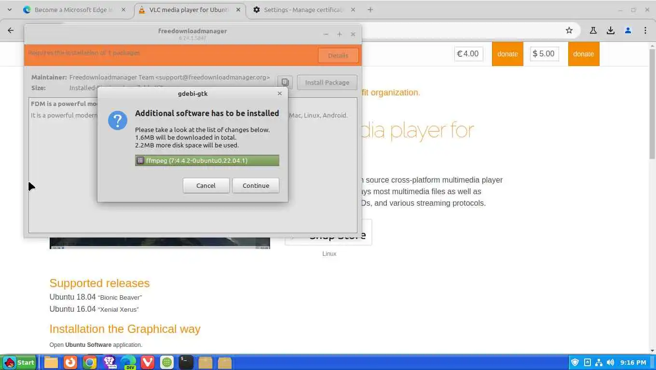Click the €4.00 donation amount field
Viewport: 656px width, 370px height.
(x=468, y=54)
